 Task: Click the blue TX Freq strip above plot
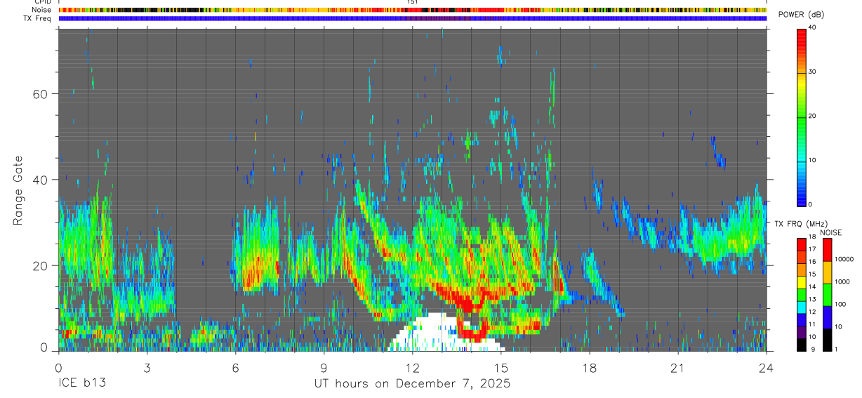413,18
